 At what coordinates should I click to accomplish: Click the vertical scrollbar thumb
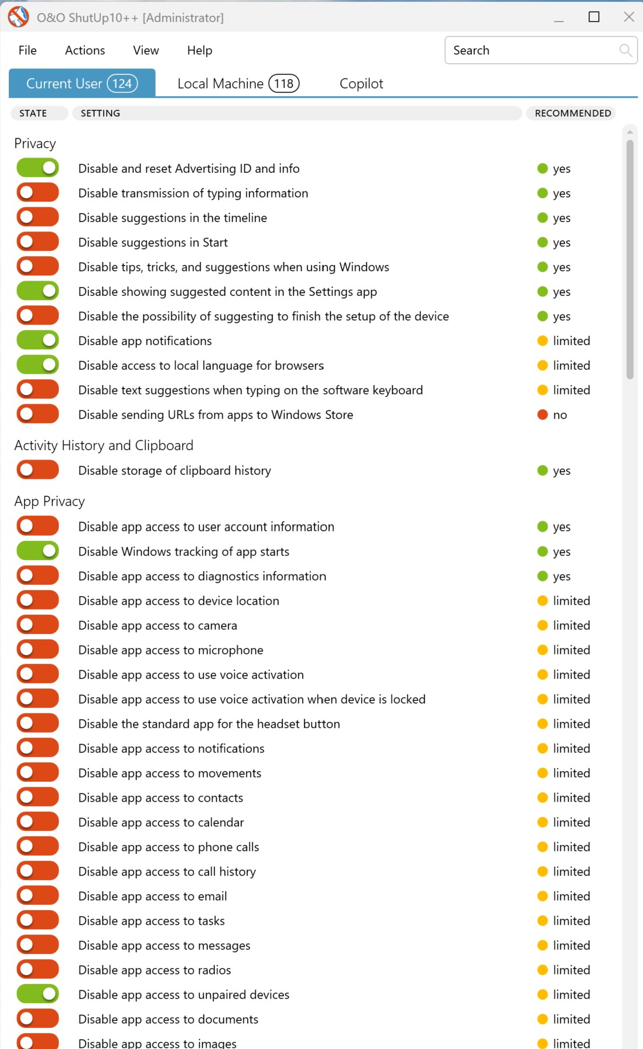(630, 258)
